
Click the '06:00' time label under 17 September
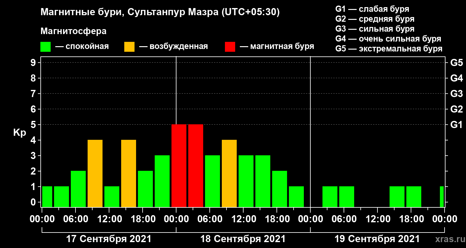pos(75,219)
